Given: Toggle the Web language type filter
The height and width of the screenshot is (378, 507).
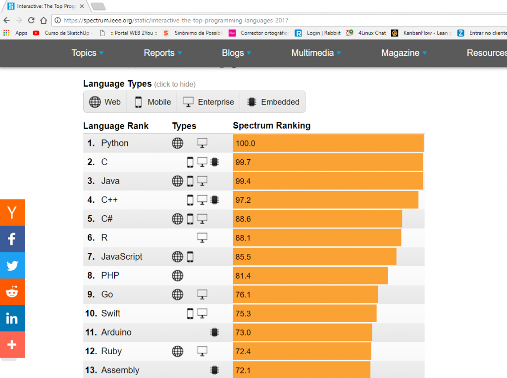Looking at the screenshot, I should 105,102.
